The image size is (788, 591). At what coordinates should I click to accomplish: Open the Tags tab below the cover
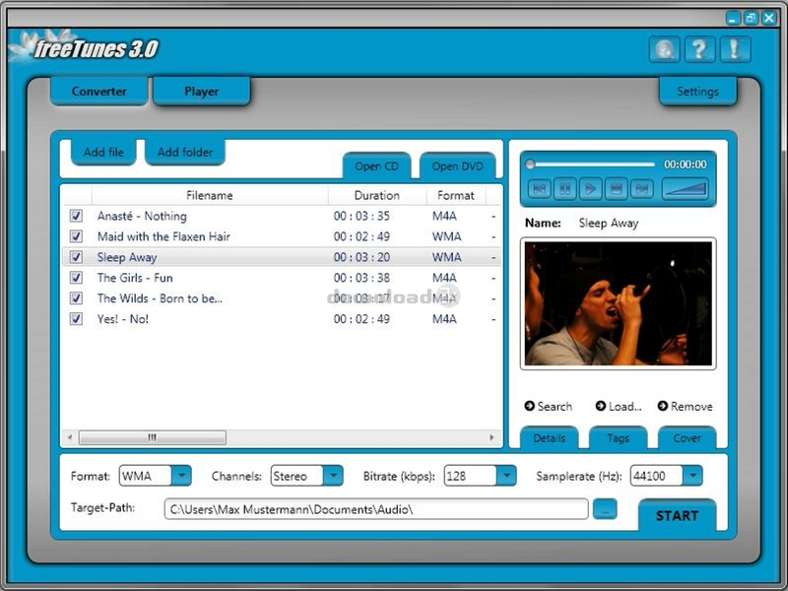coord(618,438)
